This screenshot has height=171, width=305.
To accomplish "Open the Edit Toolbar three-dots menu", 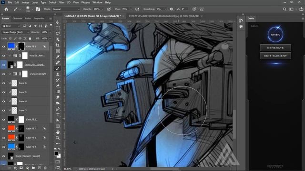I will pyautogui.click(x=58, y=143).
